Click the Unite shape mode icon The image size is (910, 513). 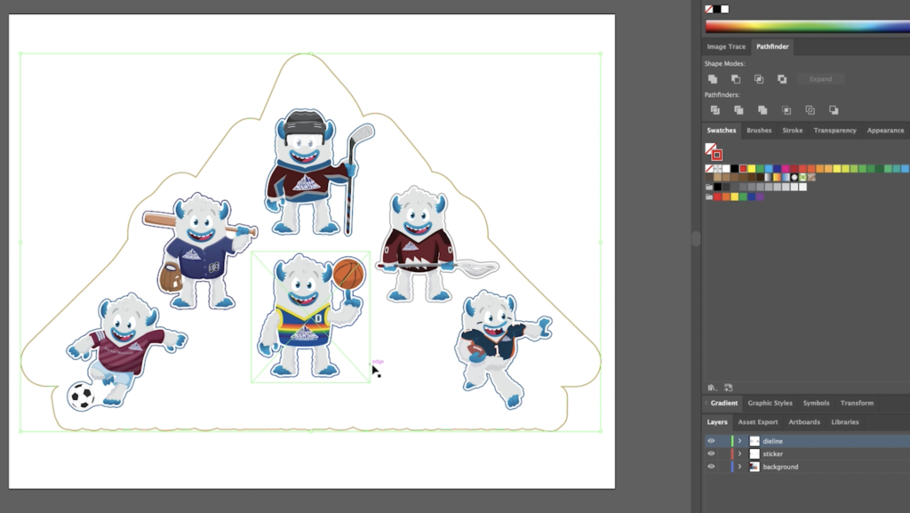coord(713,79)
